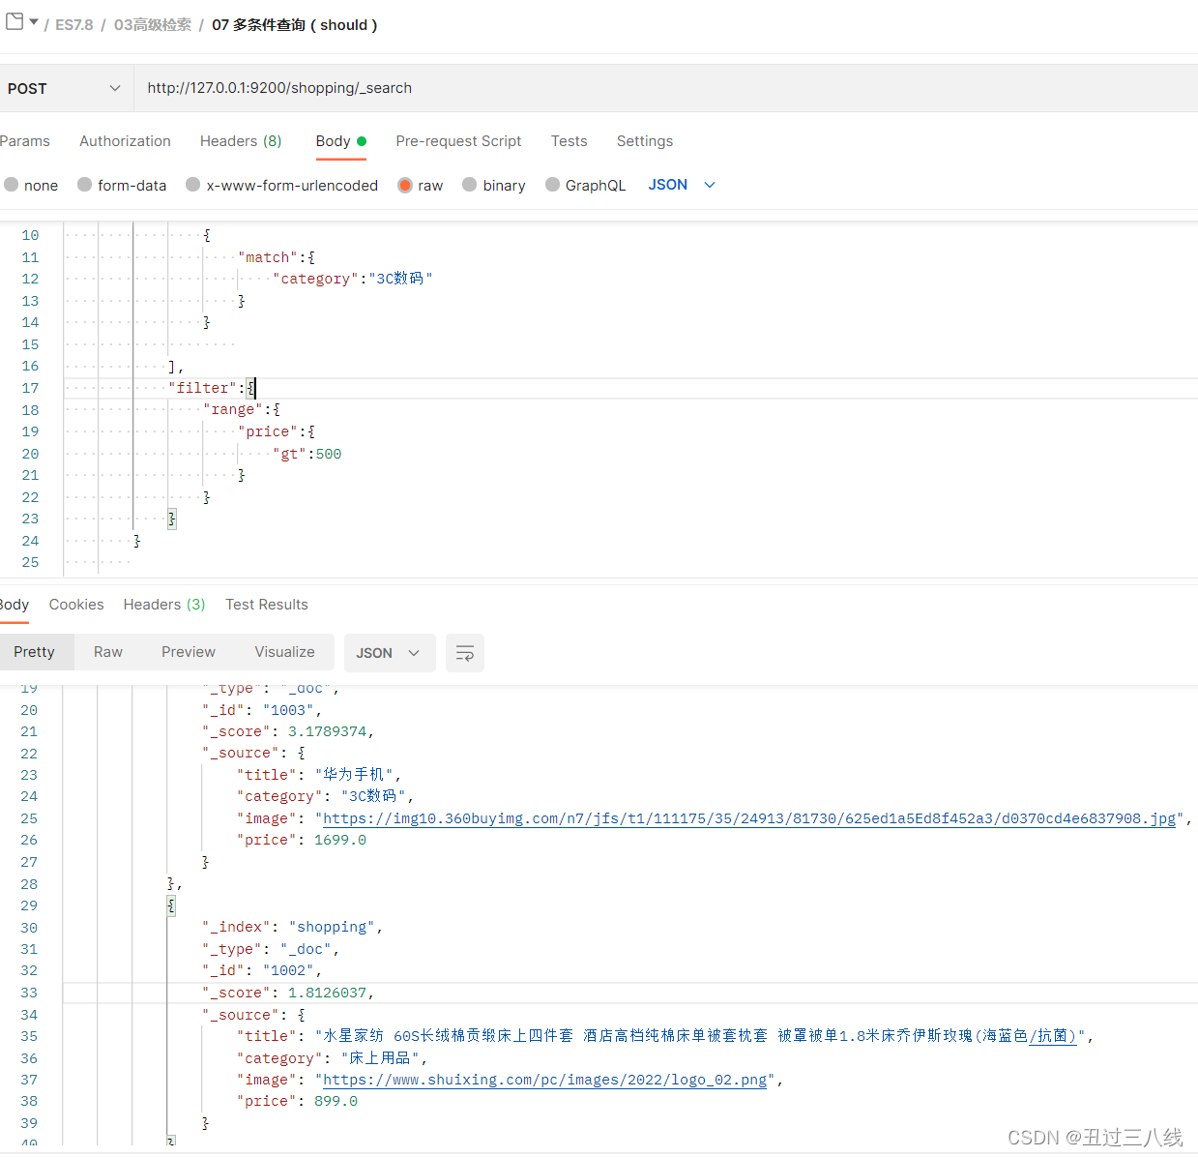Click the wrap lines icon in response toolbar
The image size is (1198, 1157).
pyautogui.click(x=465, y=653)
